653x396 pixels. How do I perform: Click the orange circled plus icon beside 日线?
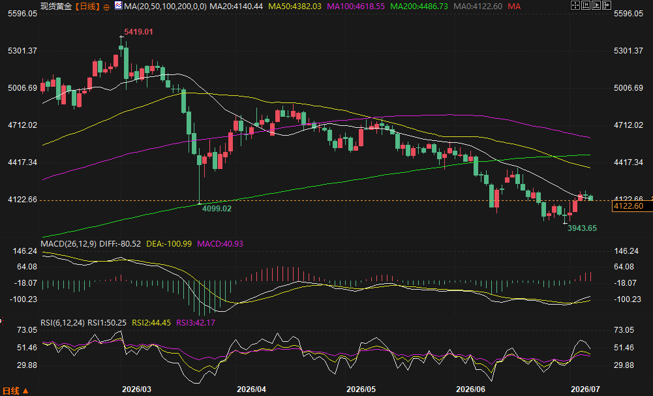(x=106, y=7)
